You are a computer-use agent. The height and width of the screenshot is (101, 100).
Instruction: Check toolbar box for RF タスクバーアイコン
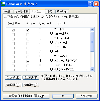coord(13,70)
